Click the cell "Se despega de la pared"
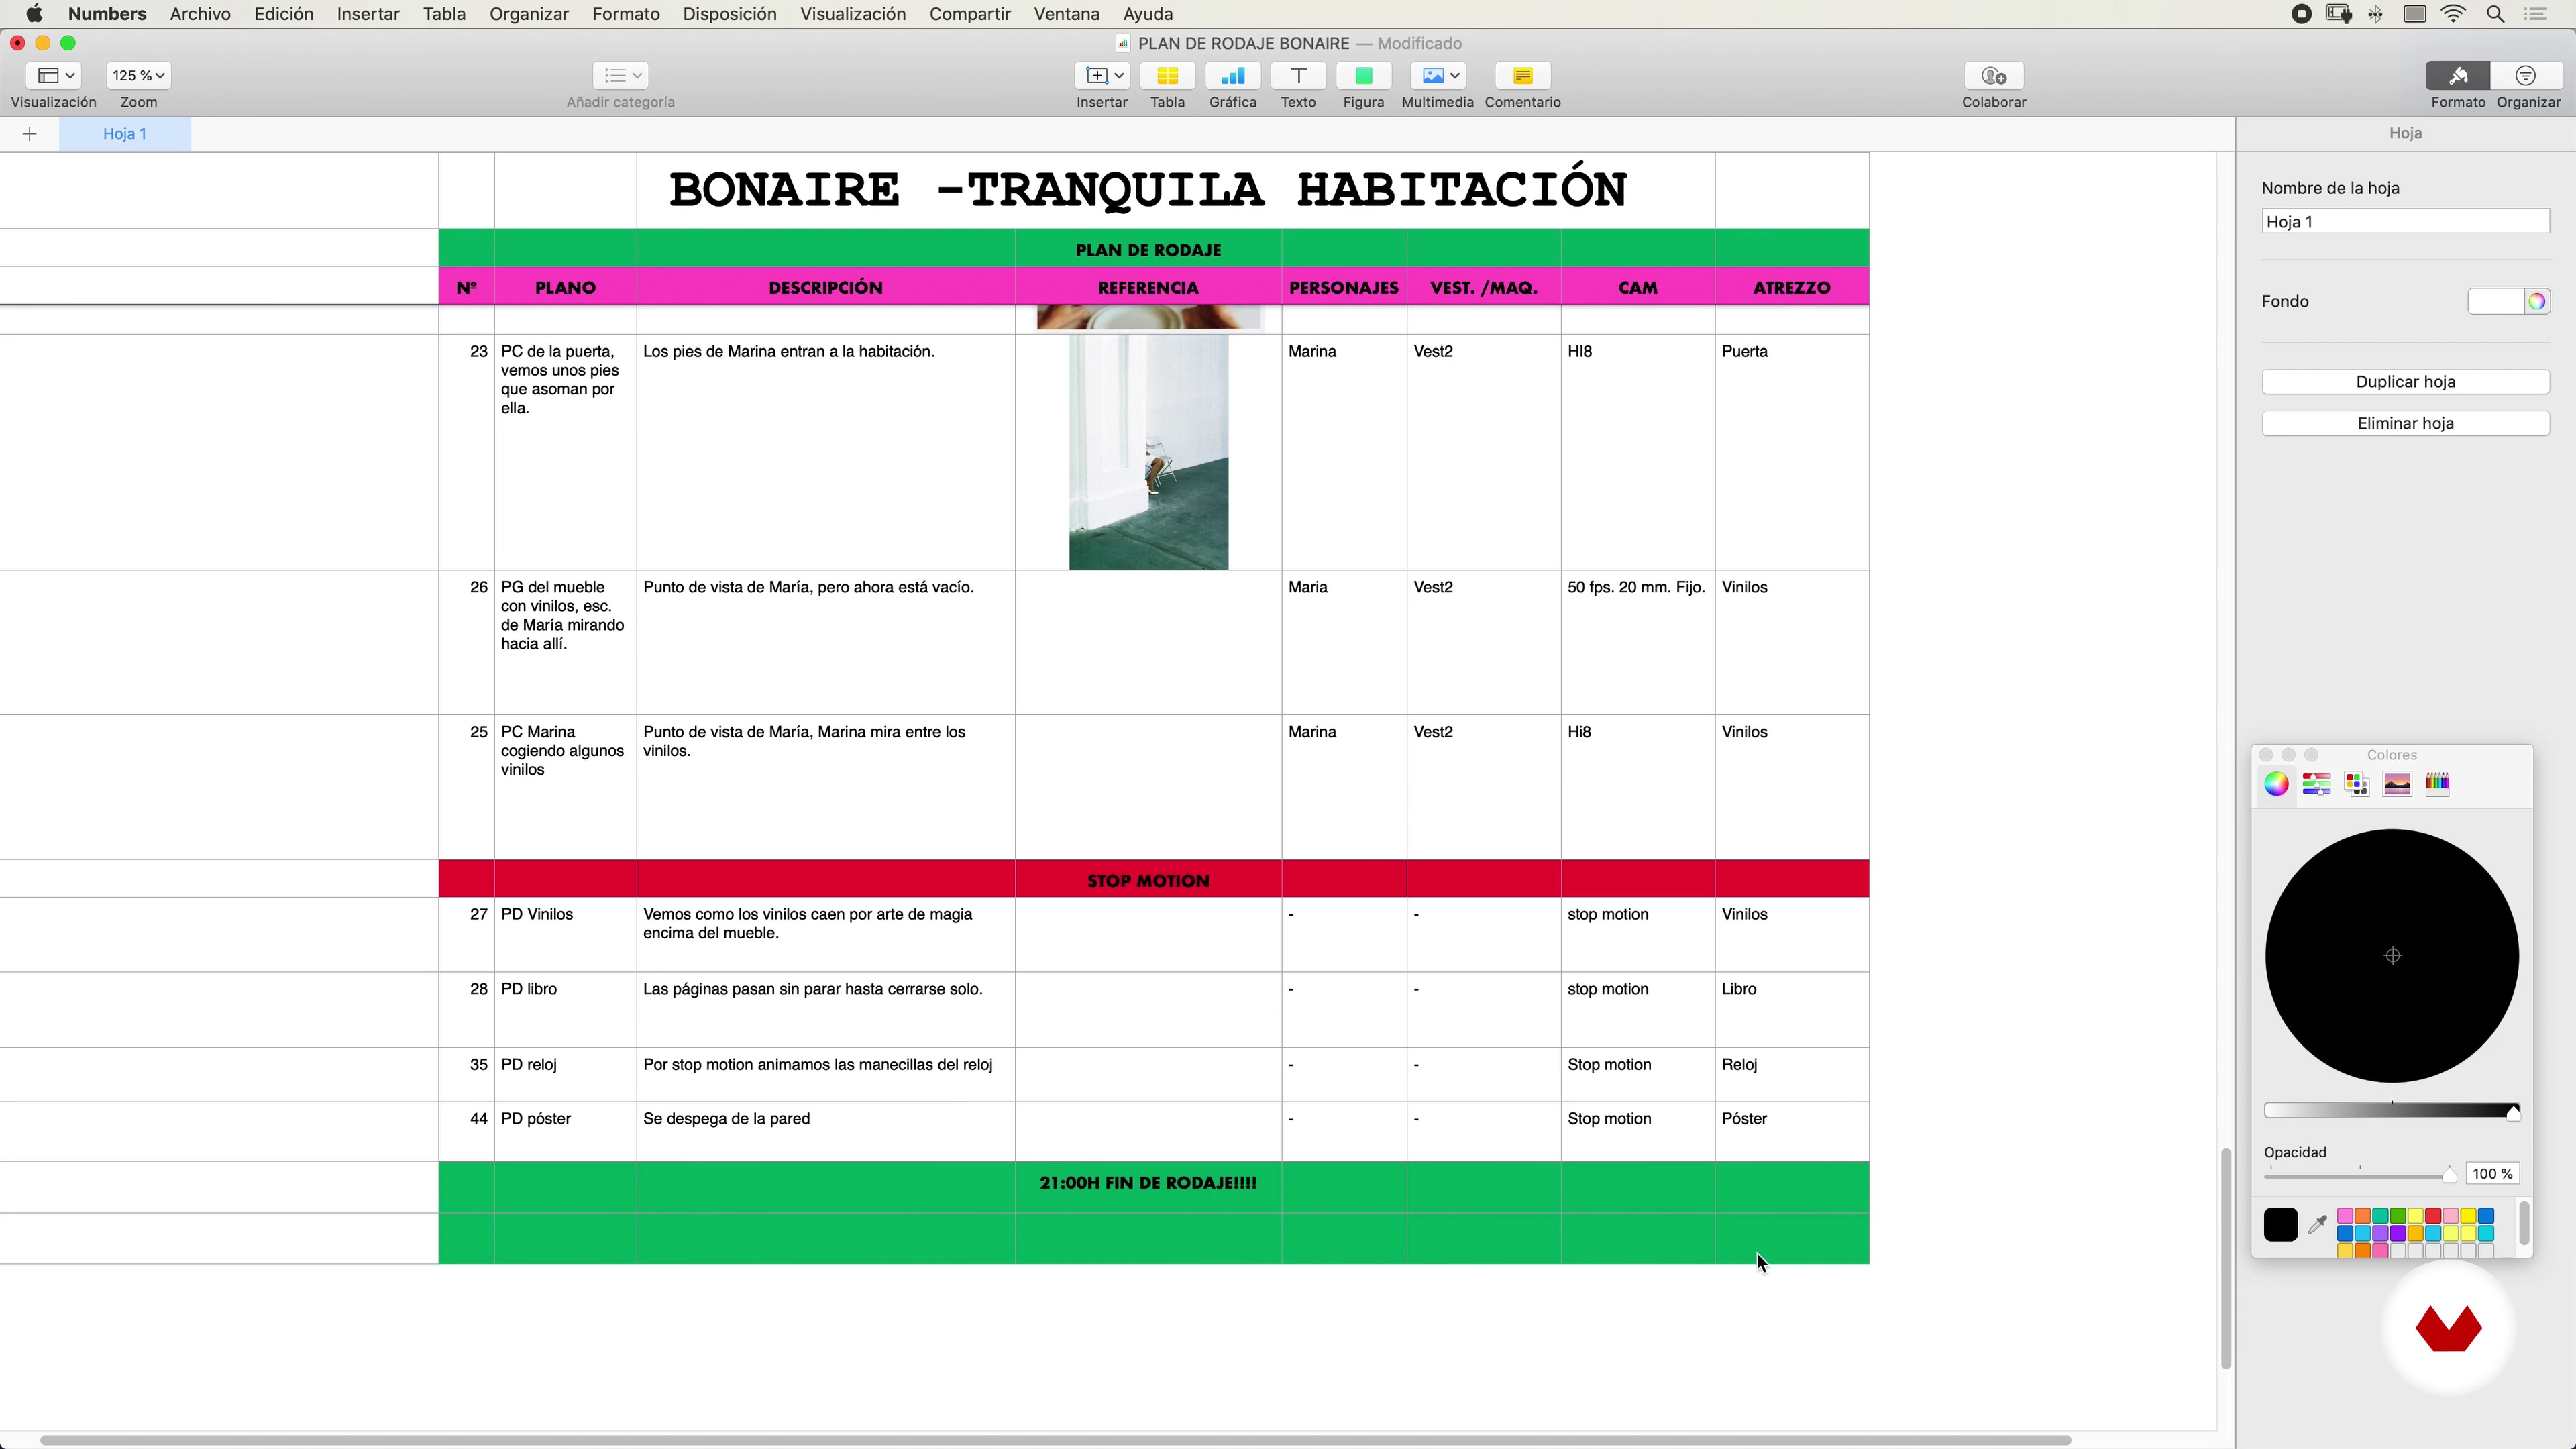Screen dimensions: 2576x1449 825,1132
